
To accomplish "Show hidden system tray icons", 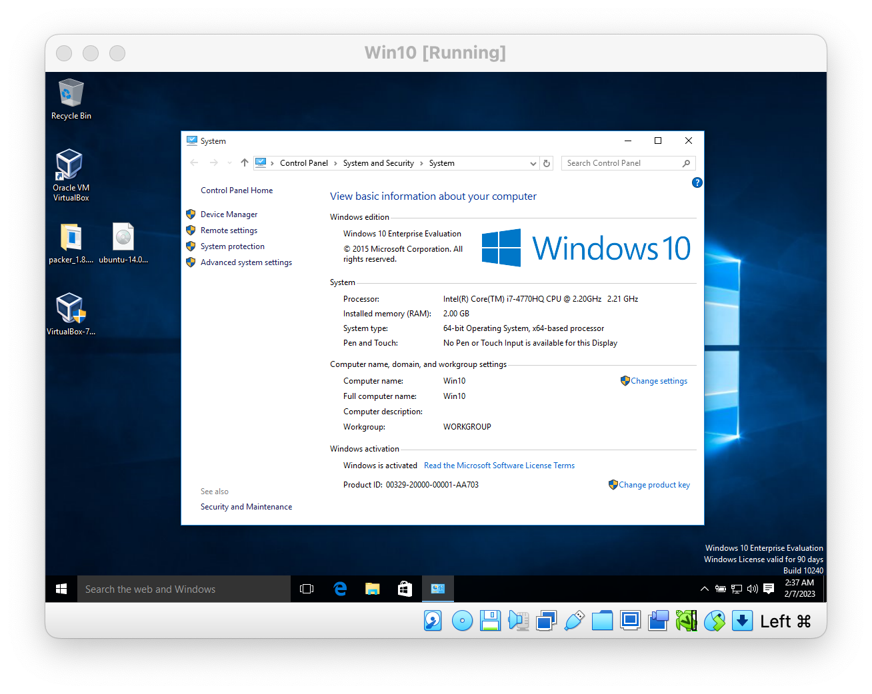I will 704,589.
